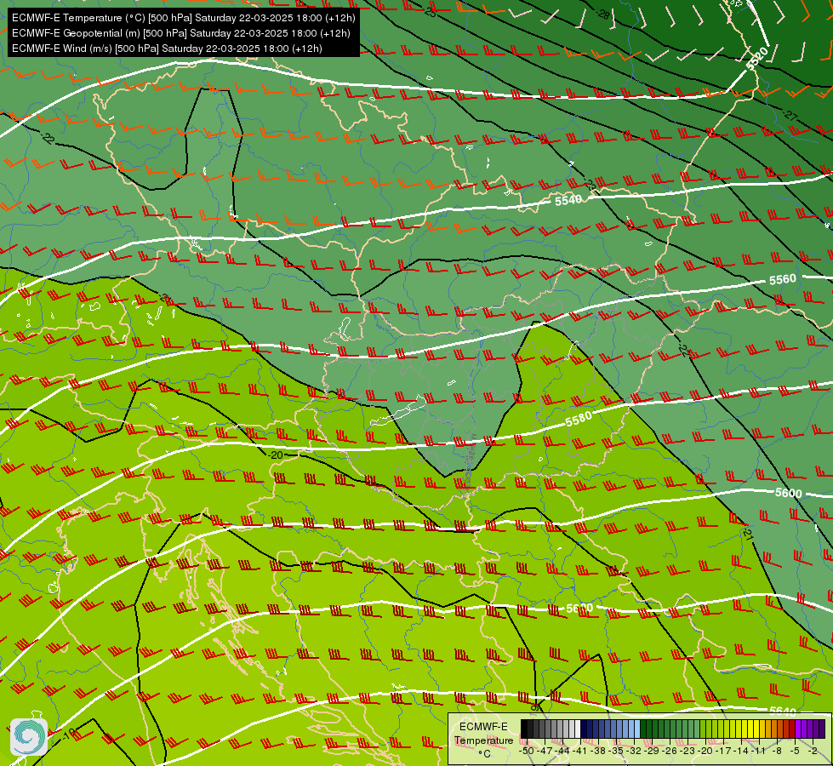Viewport: 833px width, 766px height.
Task: Click the -29 legend tick label
Action: [x=652, y=751]
